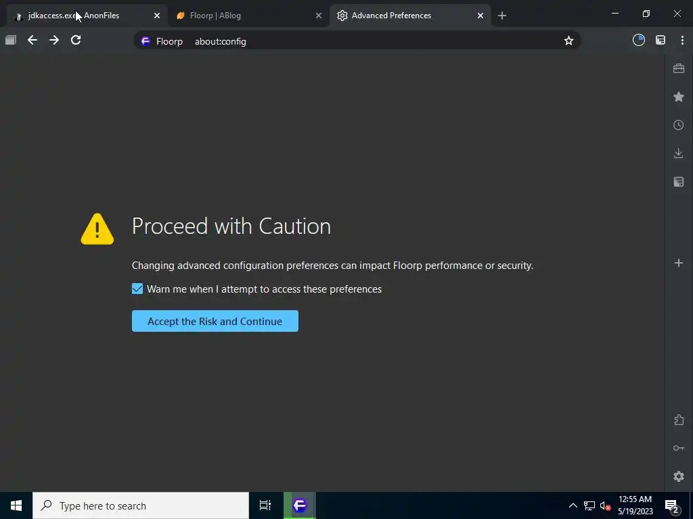Open network status tray icon
The width and height of the screenshot is (693, 519).
[x=589, y=505]
